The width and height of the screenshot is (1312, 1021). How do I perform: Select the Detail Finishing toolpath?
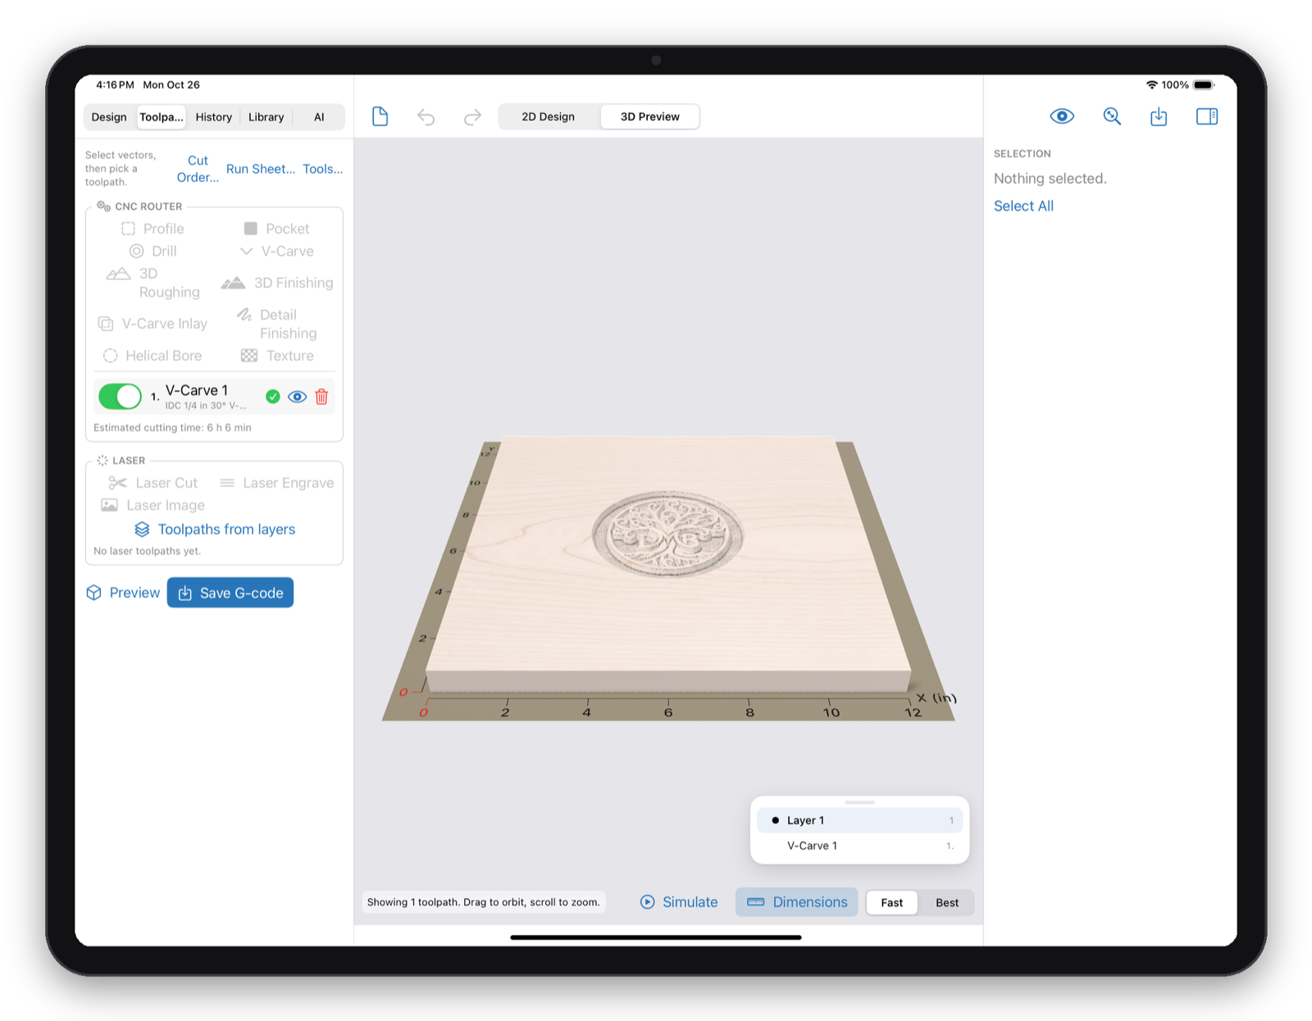click(x=277, y=324)
